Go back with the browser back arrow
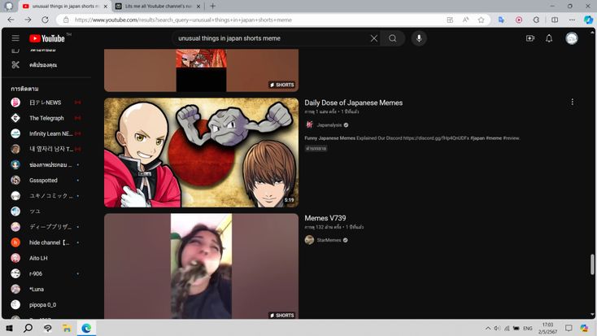This screenshot has height=336, width=597. pos(11,20)
